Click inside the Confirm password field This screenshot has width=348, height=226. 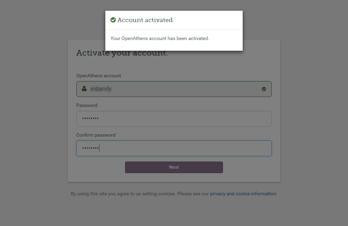pyautogui.click(x=174, y=148)
